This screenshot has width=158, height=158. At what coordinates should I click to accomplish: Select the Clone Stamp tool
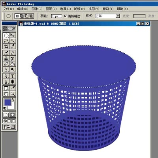click(x=6, y=58)
